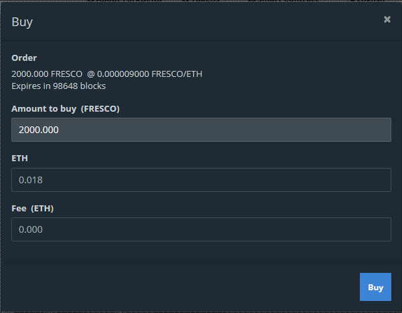Screen dimensions: 402x313
Task: Click into the ETH input field
Action: point(201,180)
